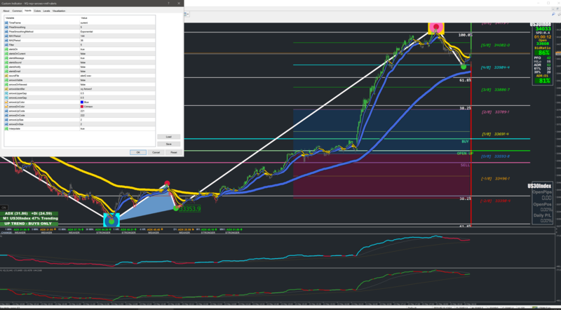This screenshot has height=310, width=561.
Task: Click the SELL level label on the chart
Action: pyautogui.click(x=465, y=165)
